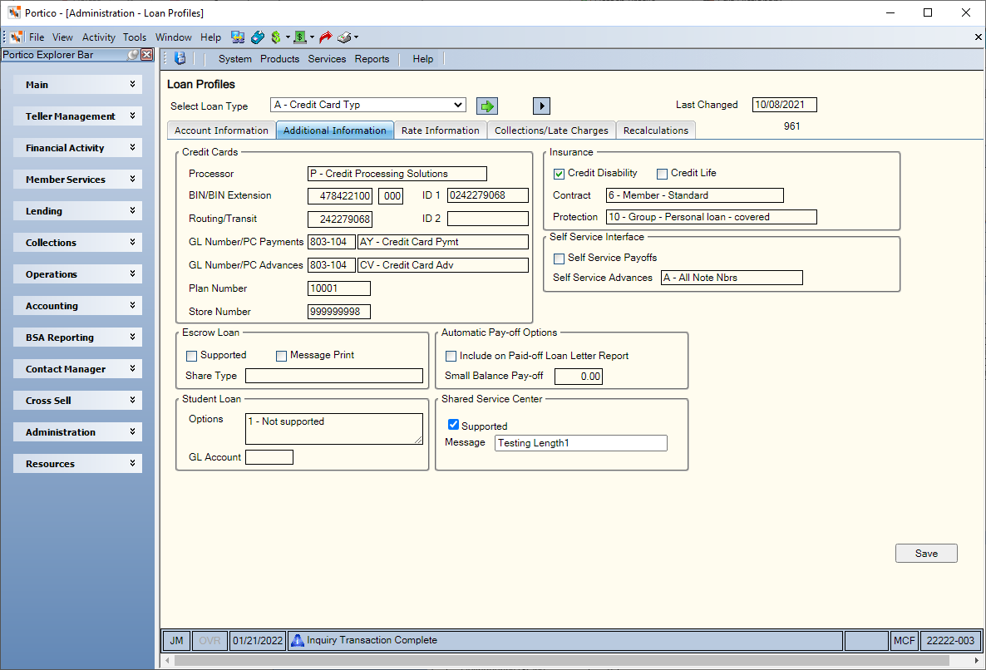This screenshot has width=986, height=670.
Task: Pin the Portico Explorer Bar
Action: [133, 55]
